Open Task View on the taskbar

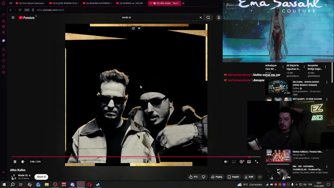(x=21, y=185)
